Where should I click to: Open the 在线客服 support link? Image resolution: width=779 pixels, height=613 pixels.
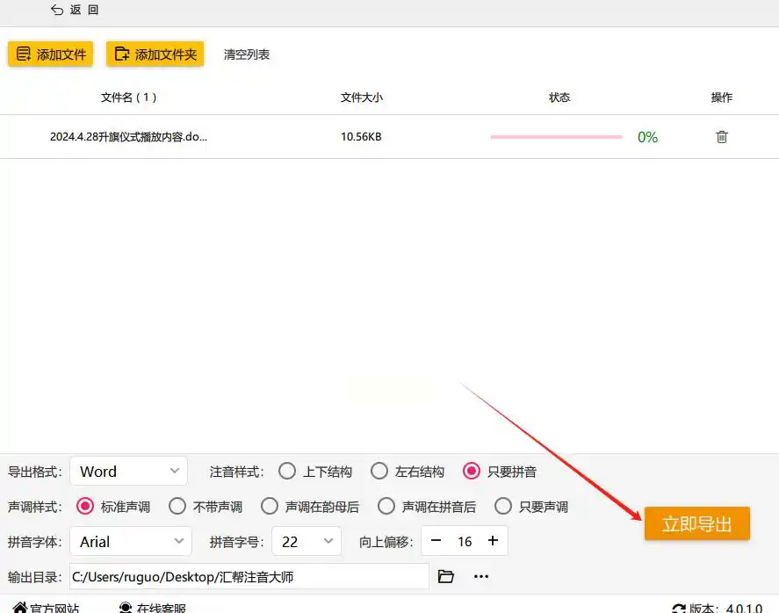153,608
